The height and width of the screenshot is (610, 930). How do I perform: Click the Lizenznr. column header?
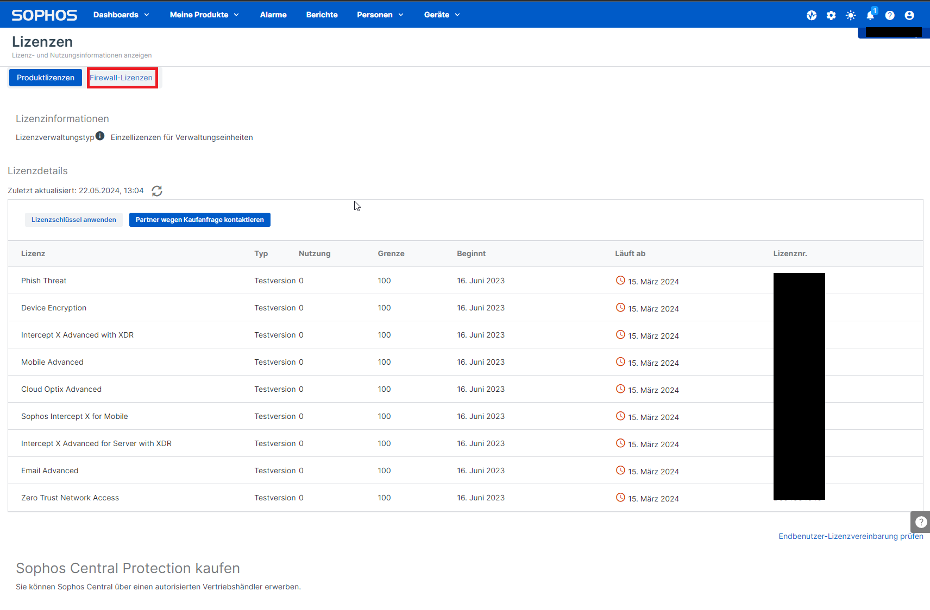pos(790,253)
